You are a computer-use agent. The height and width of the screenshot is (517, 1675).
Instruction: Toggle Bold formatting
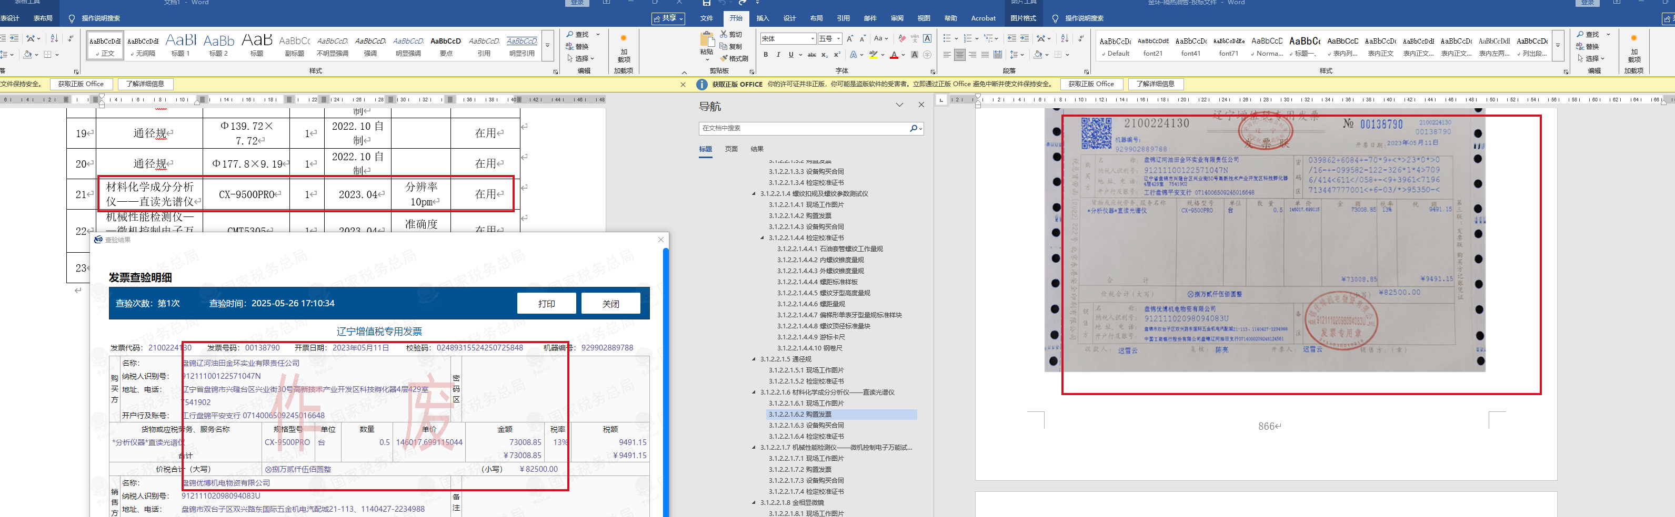point(766,55)
